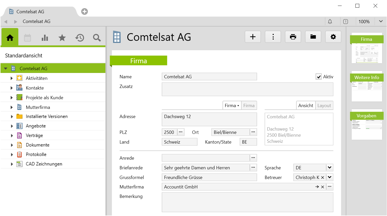Image resolution: width=387 pixels, height=216 pixels.
Task: Uncheck the Aktiv checkbox
Action: (319, 77)
